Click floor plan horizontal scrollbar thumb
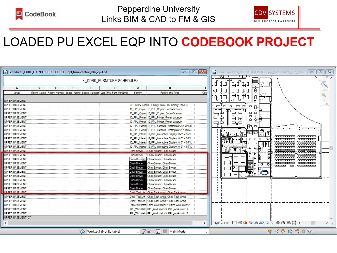Viewport: 337px width, 253px height. (313, 223)
